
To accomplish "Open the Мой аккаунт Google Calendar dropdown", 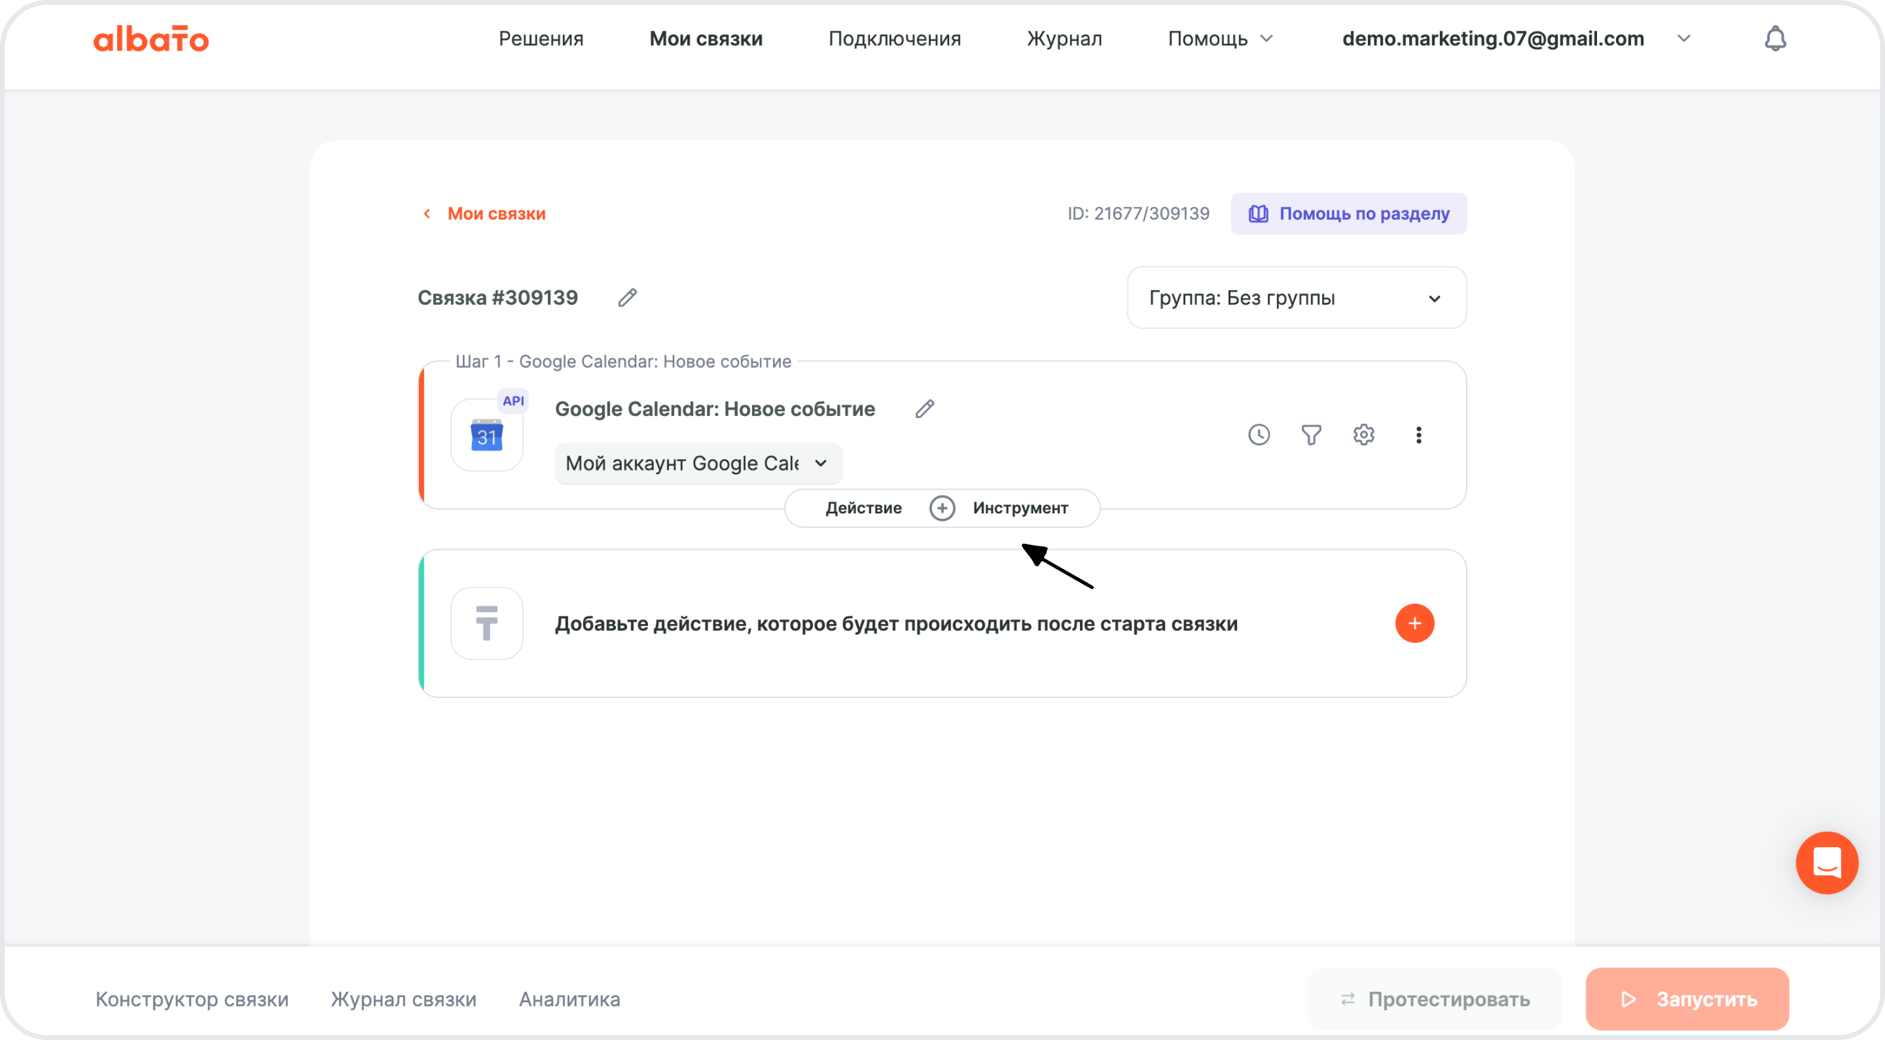I will tap(698, 463).
